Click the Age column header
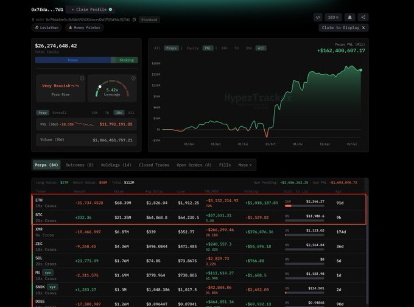 [x=339, y=191]
